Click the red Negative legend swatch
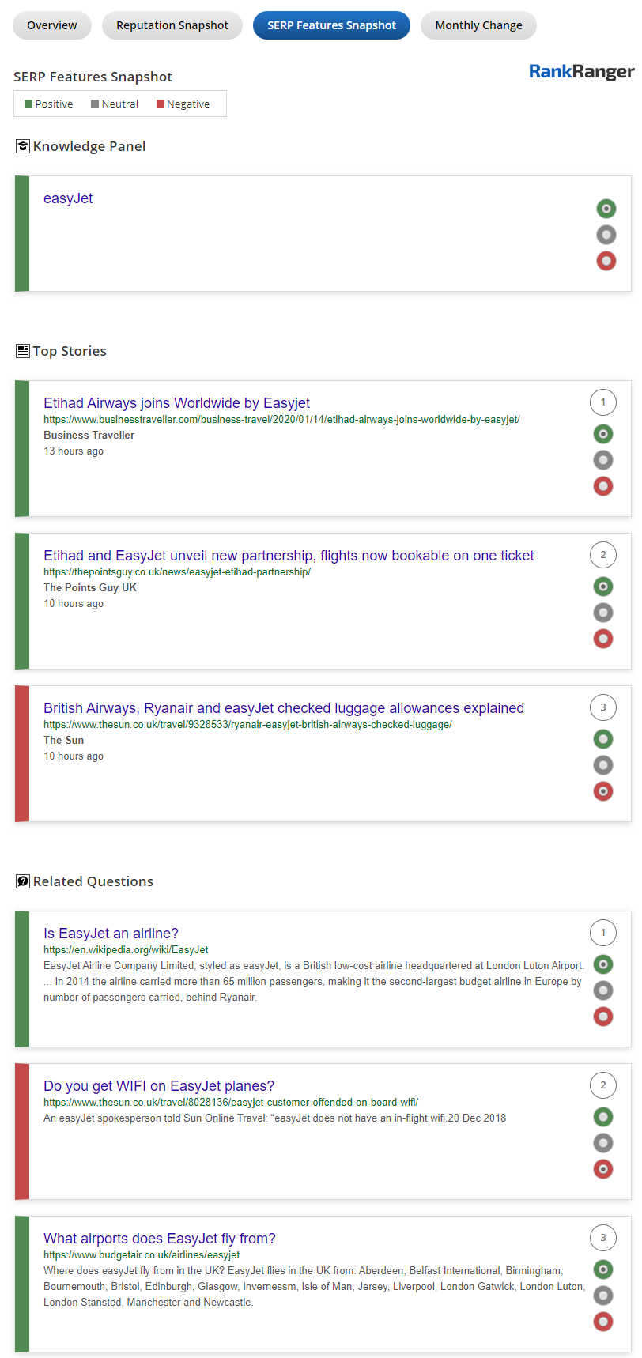Screen dimensions: 642x1358 coord(160,104)
